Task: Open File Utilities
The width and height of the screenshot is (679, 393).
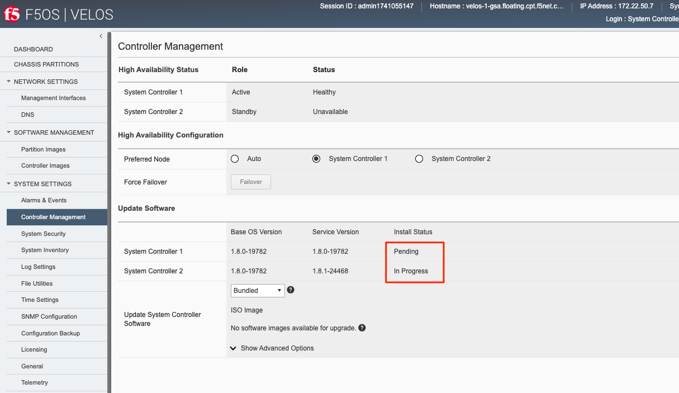Action: tap(37, 283)
